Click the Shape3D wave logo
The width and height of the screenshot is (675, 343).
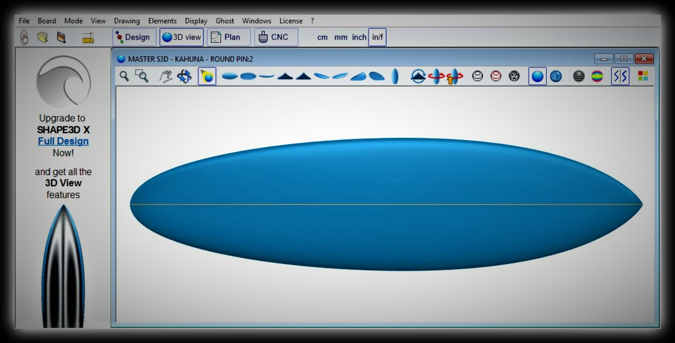(63, 83)
